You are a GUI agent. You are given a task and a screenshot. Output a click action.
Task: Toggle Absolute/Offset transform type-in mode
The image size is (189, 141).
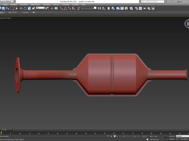(x=115, y=136)
